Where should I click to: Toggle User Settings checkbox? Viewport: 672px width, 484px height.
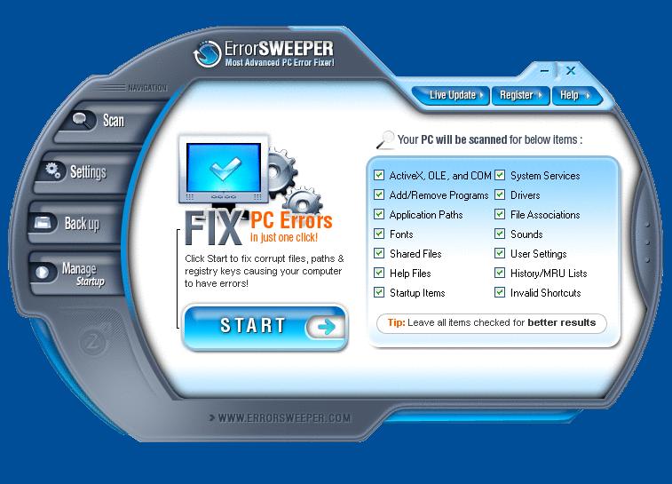(x=500, y=253)
